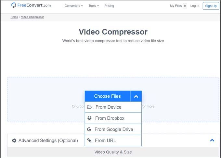The height and width of the screenshot is (158, 221).
Task: Collapse Advanced Settings with the chevron
Action: (212, 140)
